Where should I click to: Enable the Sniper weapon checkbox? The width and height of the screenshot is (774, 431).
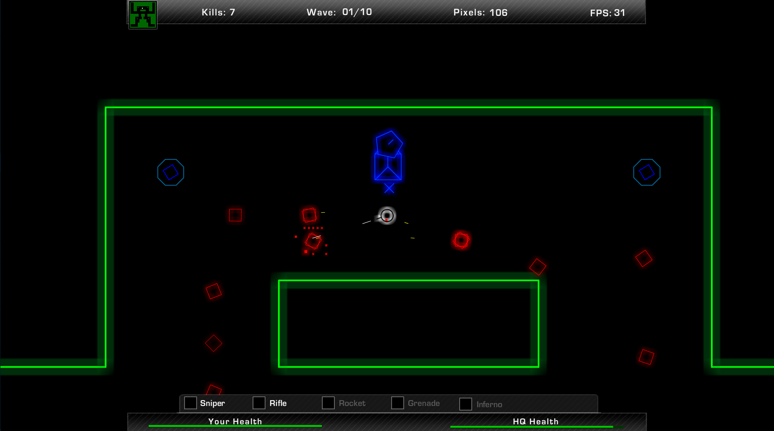point(191,403)
